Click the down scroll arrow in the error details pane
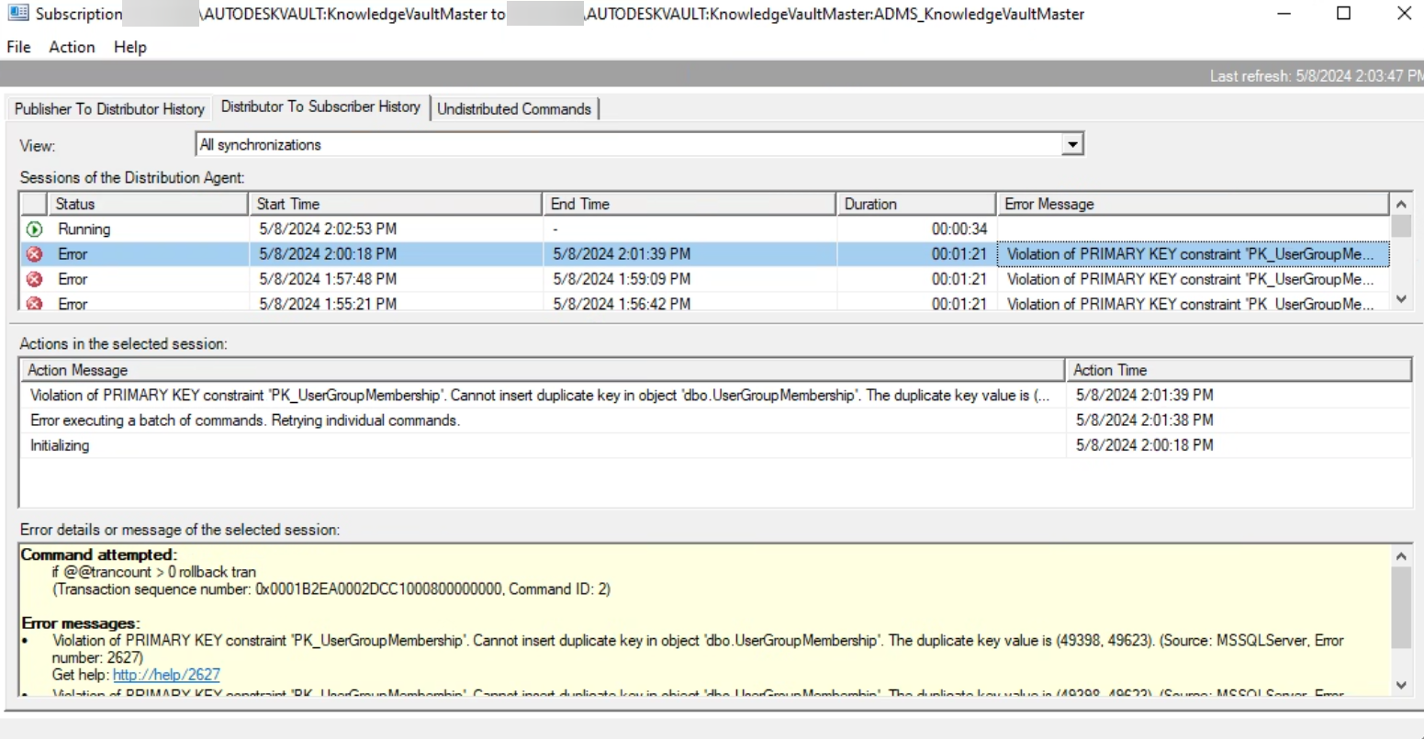 [x=1402, y=683]
